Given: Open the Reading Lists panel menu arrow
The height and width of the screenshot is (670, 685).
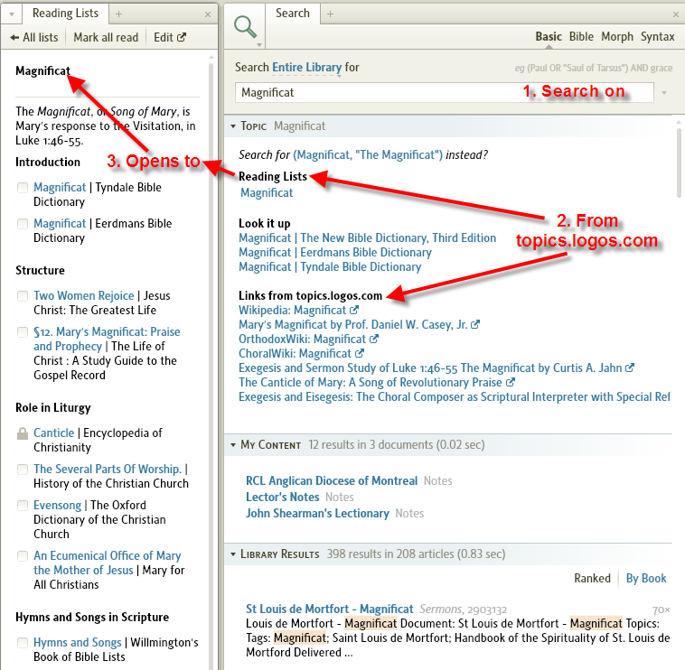Looking at the screenshot, I should [x=12, y=14].
